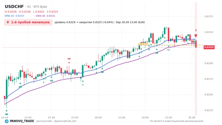The height and width of the screenshot is (125, 222).
Task: Click the open value 'O 0.8336'
Action: point(11,11)
